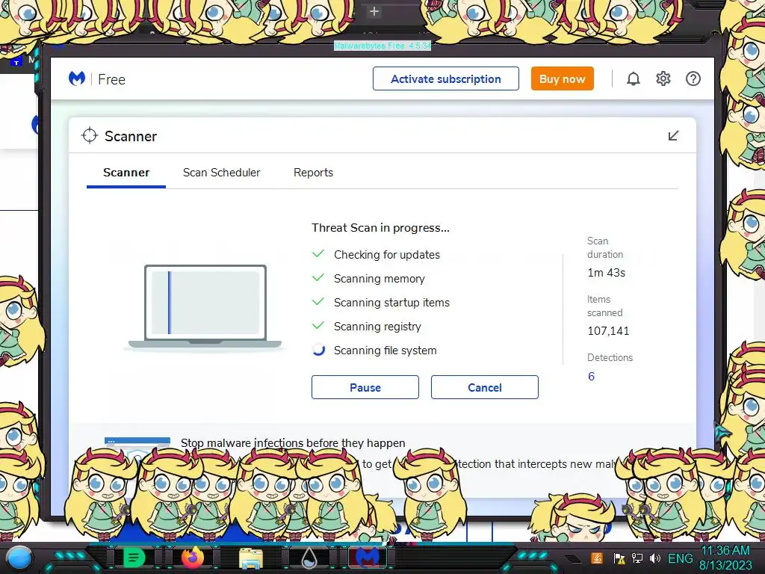Switch to the Scan Scheduler tab
Screen dimensions: 765x574
coord(221,173)
